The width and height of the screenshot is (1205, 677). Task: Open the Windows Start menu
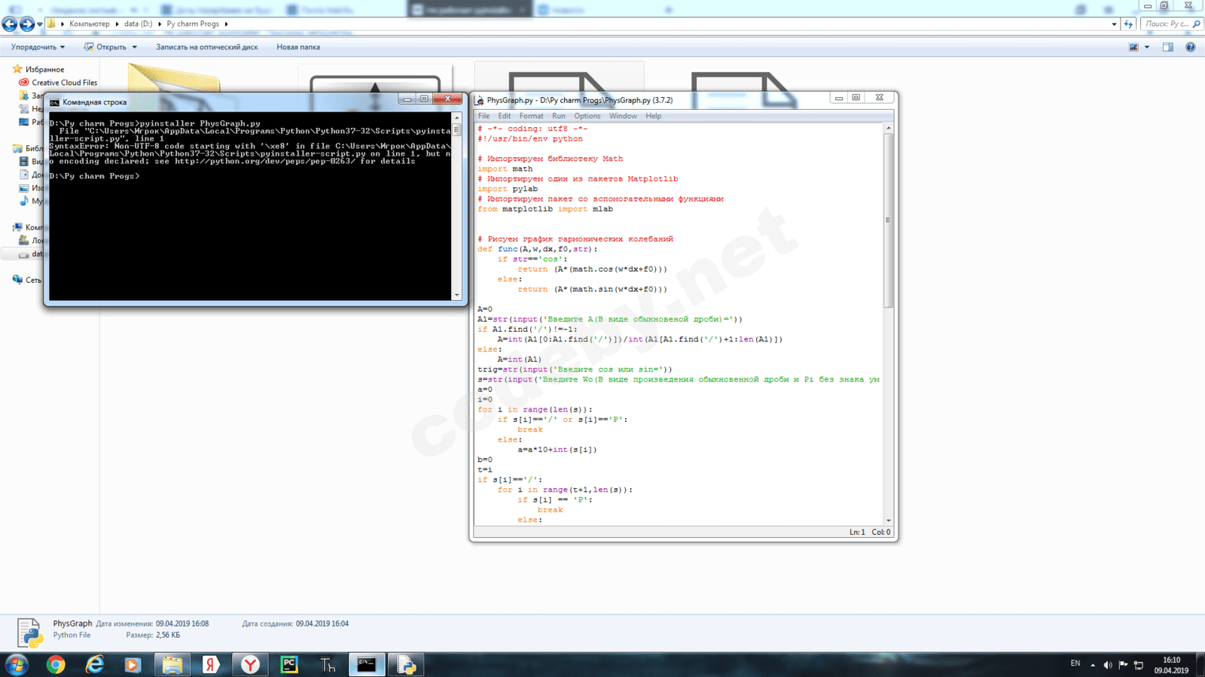point(17,664)
